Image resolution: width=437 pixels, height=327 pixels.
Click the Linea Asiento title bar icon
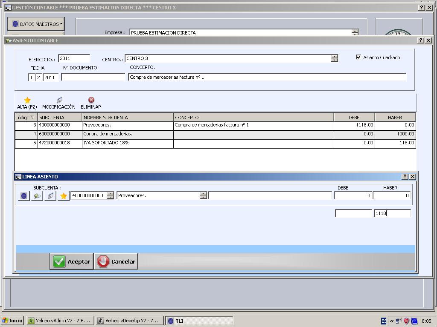[x=18, y=177]
